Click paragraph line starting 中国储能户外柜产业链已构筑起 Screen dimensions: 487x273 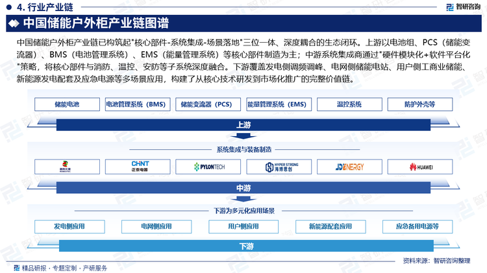[243, 43]
